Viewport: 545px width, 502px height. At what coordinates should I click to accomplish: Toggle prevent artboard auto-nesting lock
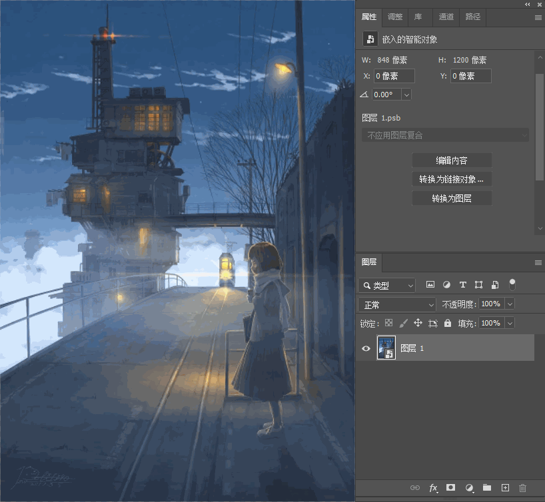click(432, 324)
